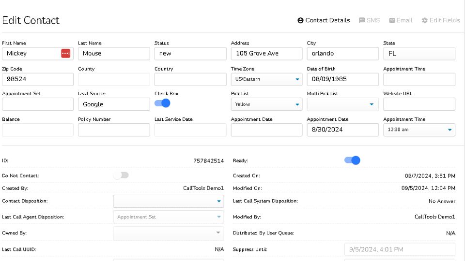This screenshot has height=261, width=465.
Task: Click the empty Country field
Action: 190,79
